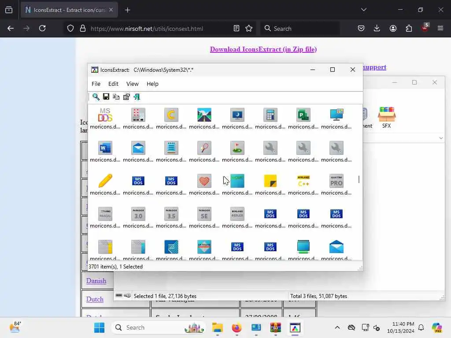Select the yellow pencil icon
The image size is (451, 338).
click(105, 181)
